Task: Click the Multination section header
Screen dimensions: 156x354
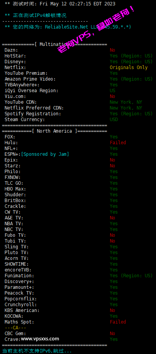Action: (x=54, y=44)
